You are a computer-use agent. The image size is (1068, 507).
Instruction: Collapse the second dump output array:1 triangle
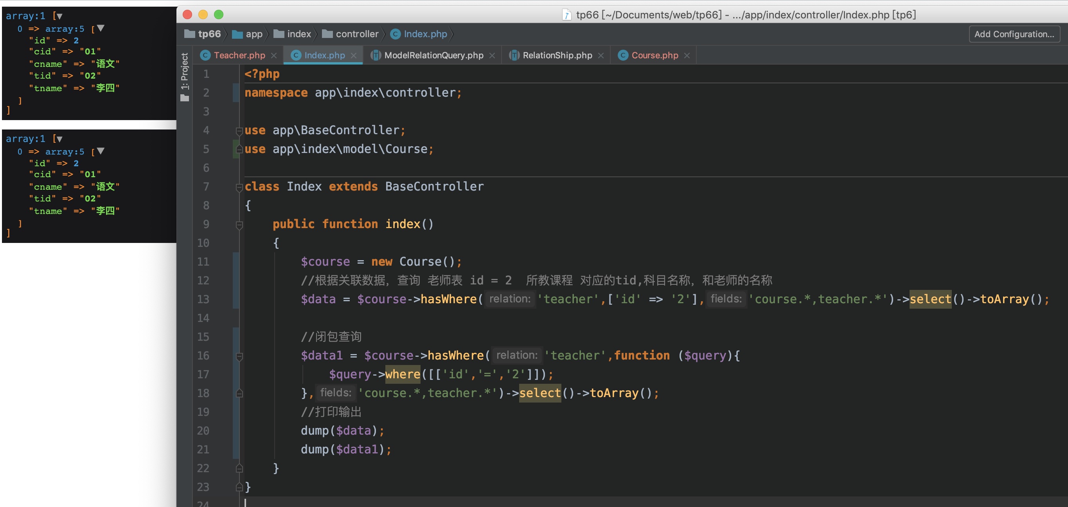point(59,139)
